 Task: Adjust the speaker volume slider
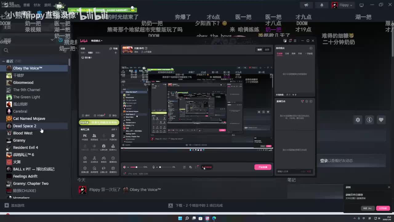coord(136,167)
